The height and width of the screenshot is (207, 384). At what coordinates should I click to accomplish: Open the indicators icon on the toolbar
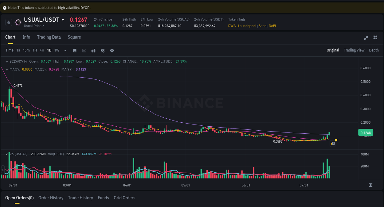pos(93,50)
